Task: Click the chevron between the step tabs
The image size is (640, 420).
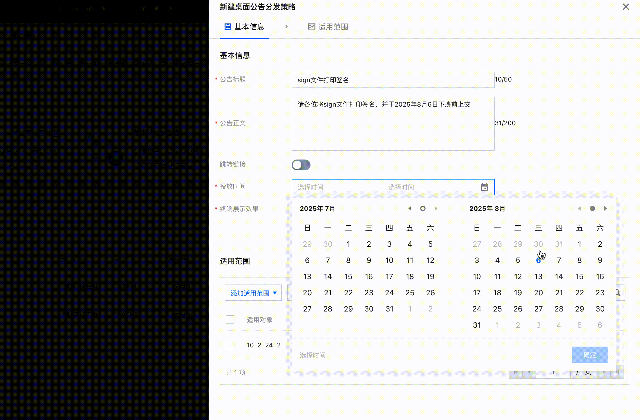Action: click(287, 26)
